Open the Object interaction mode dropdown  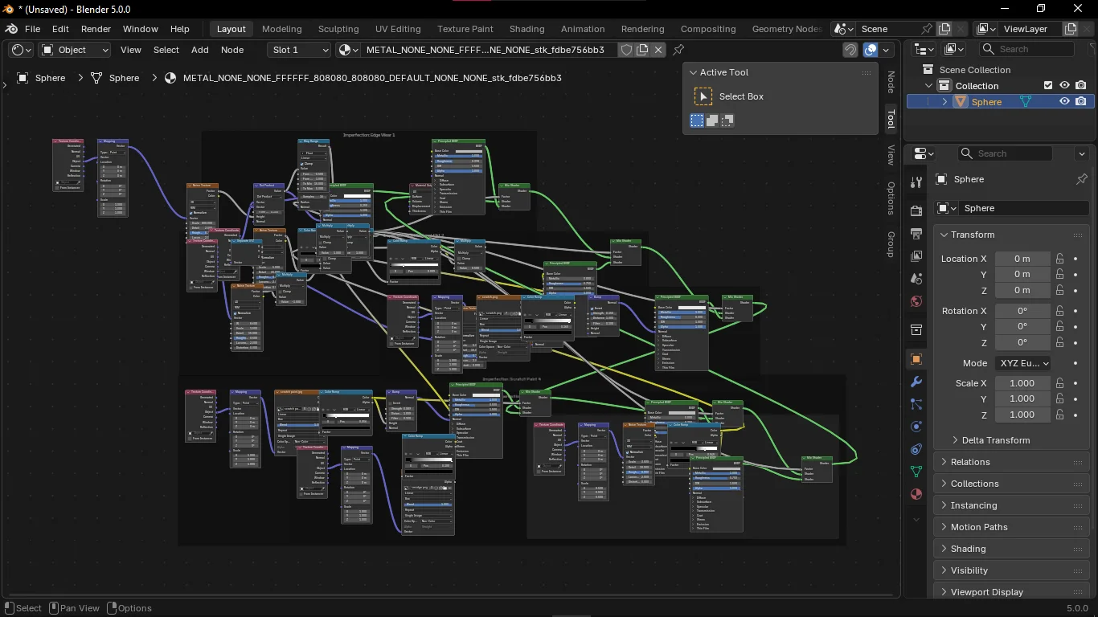click(74, 50)
